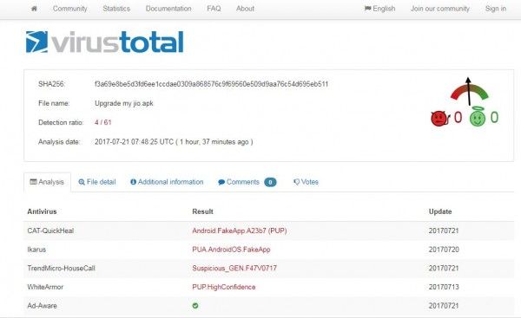Image resolution: width=521 pixels, height=318 pixels.
Task: Switch to the File detail tab
Action: [x=97, y=182]
